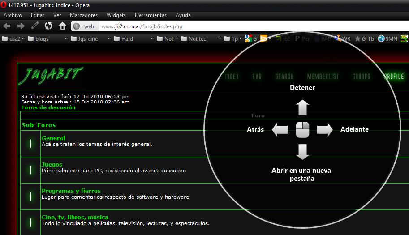Viewport: 409px width, 235px height.
Task: Open the green frog bookmark icon
Action: [405, 38]
